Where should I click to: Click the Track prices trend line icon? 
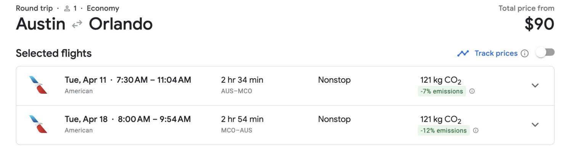pyautogui.click(x=463, y=54)
